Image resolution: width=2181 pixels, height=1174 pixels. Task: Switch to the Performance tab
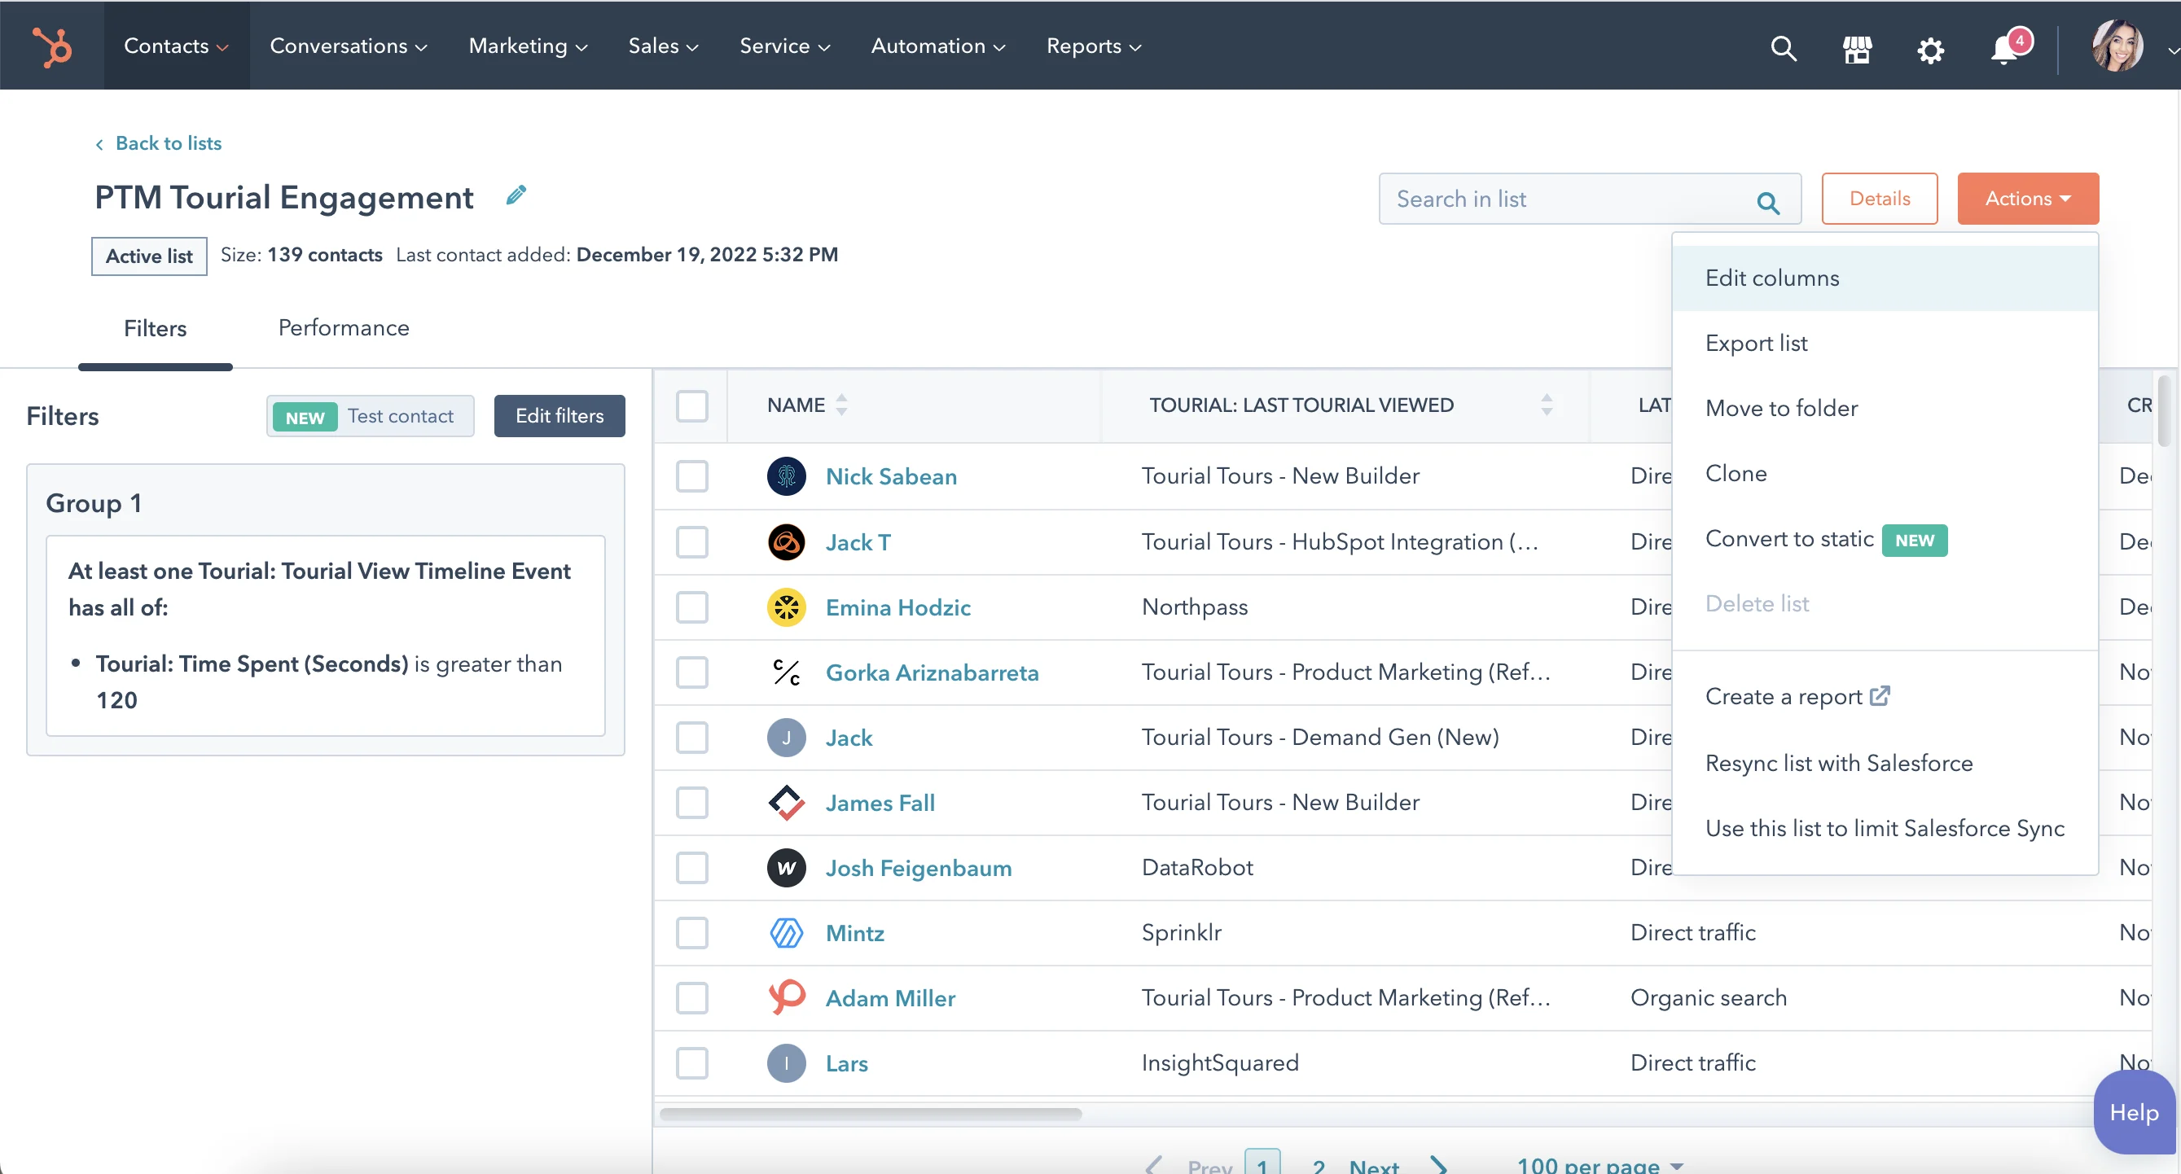point(343,327)
